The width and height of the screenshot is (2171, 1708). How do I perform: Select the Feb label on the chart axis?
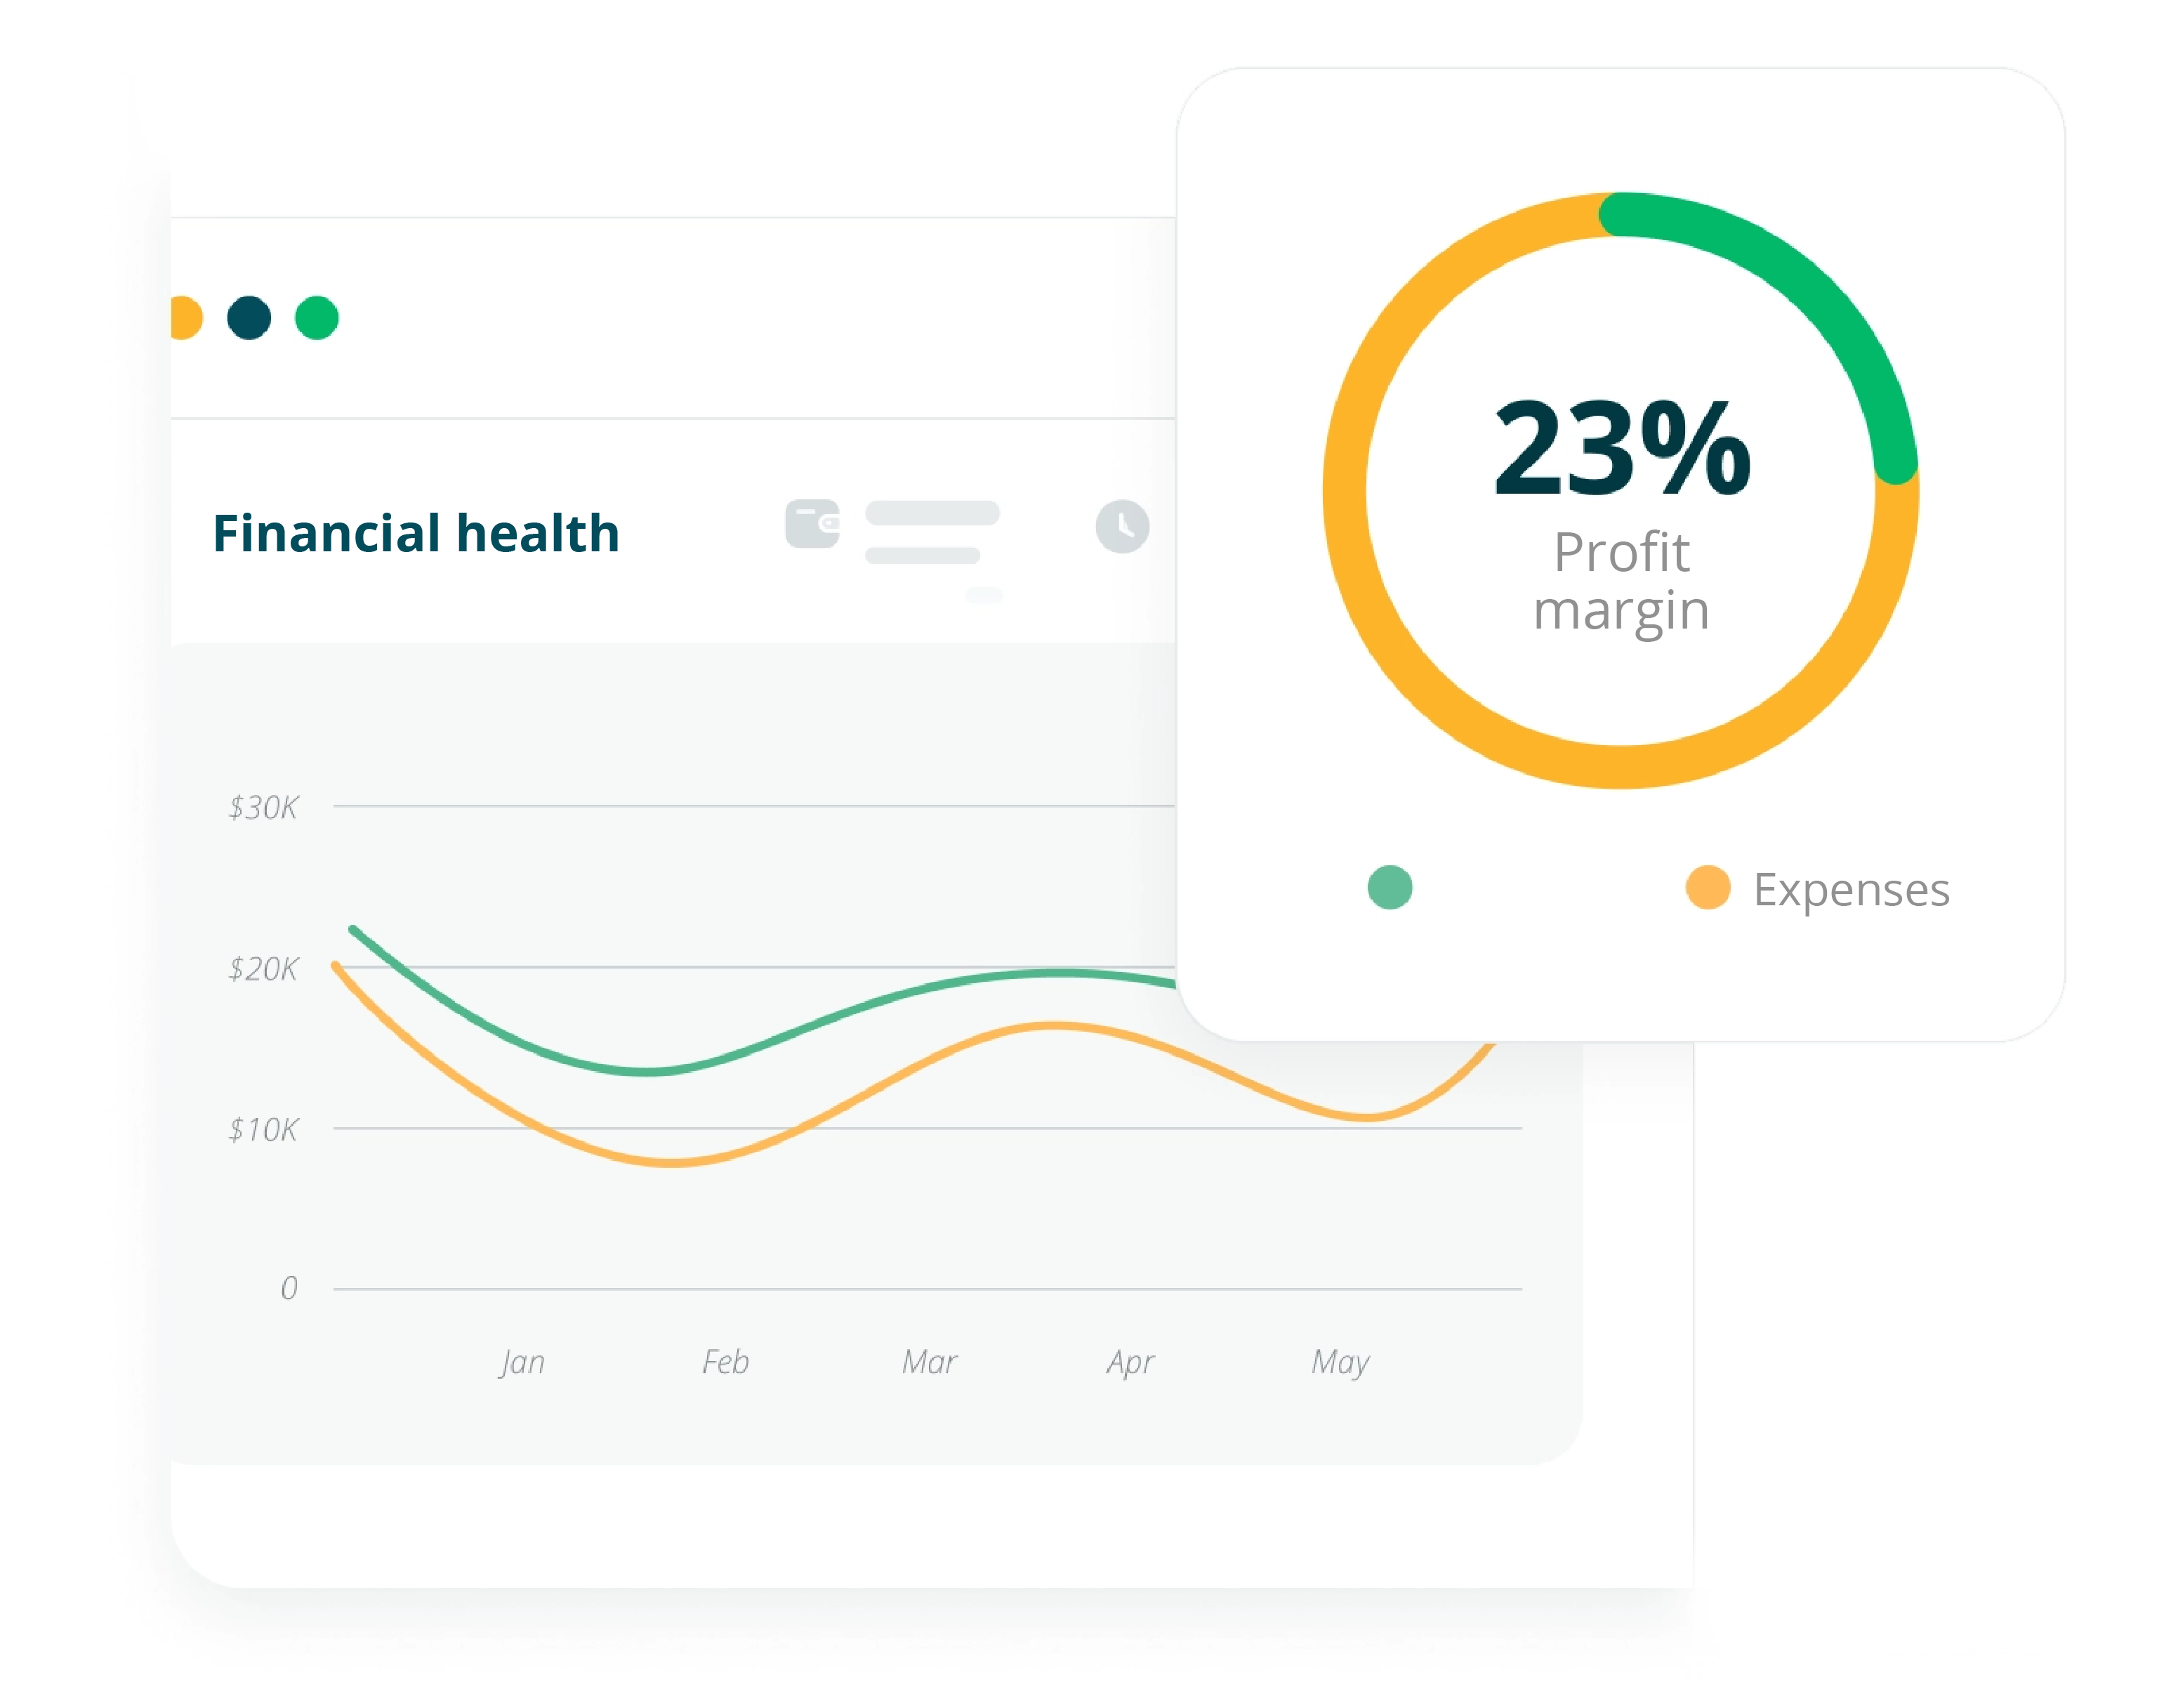pyautogui.click(x=726, y=1362)
